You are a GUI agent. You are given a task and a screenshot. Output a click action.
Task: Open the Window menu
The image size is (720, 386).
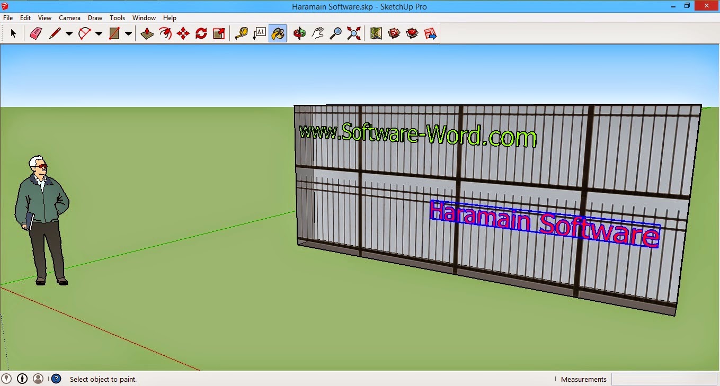[144, 18]
